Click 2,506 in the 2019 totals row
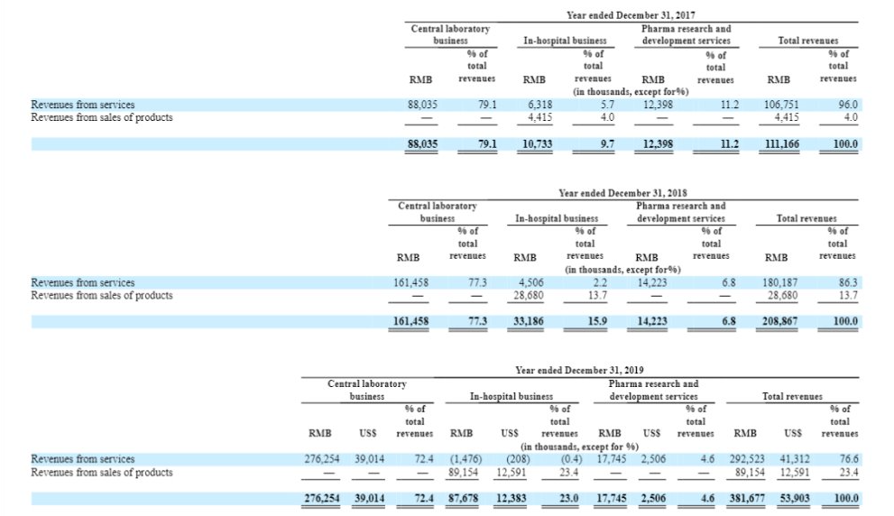 click(x=653, y=498)
